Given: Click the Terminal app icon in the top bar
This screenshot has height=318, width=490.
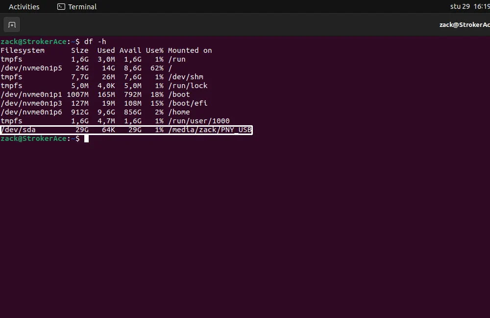Looking at the screenshot, I should pyautogui.click(x=61, y=6).
